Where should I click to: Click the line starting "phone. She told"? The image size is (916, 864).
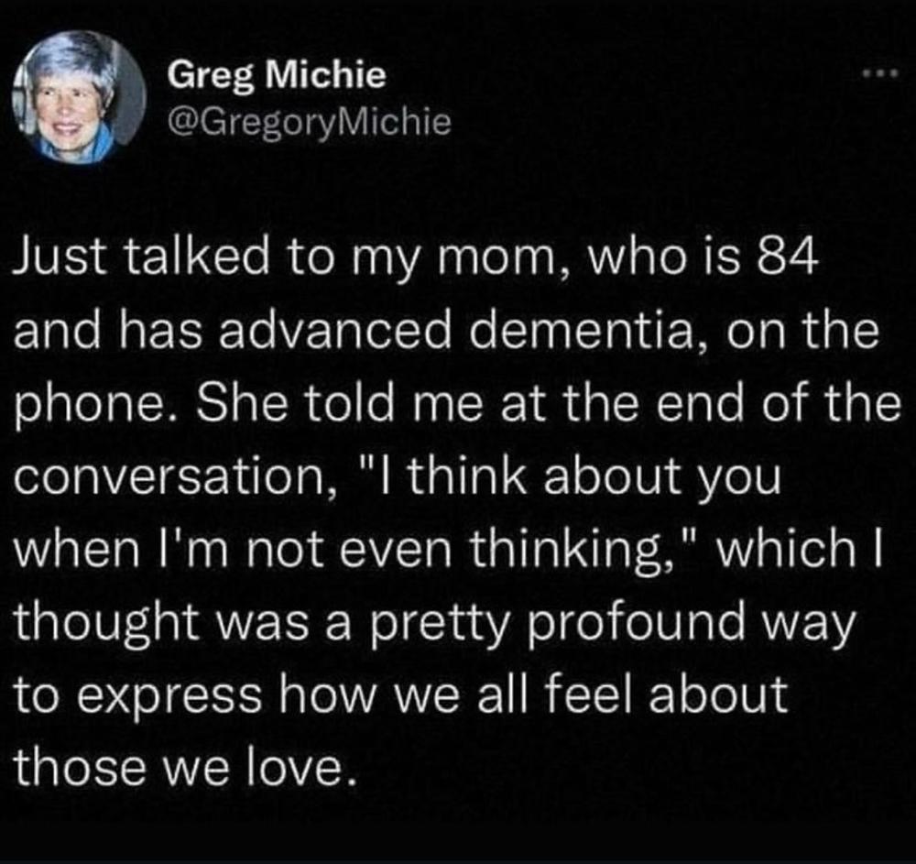[x=457, y=404]
